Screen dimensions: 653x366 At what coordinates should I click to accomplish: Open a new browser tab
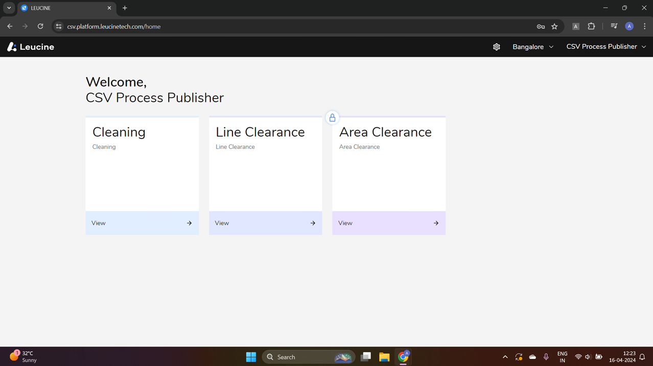125,8
